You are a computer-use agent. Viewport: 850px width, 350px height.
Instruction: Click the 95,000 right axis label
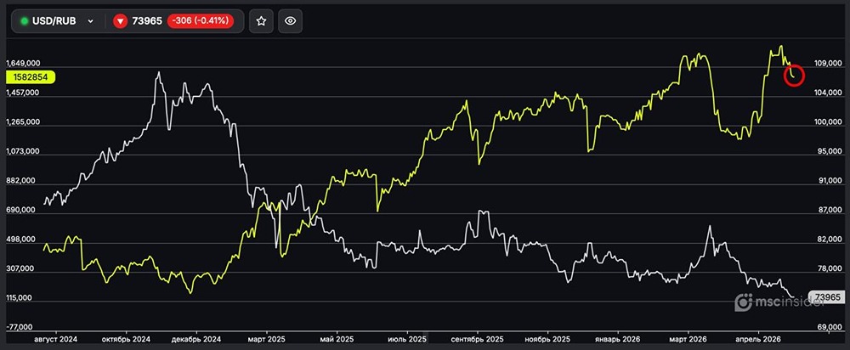[829, 152]
